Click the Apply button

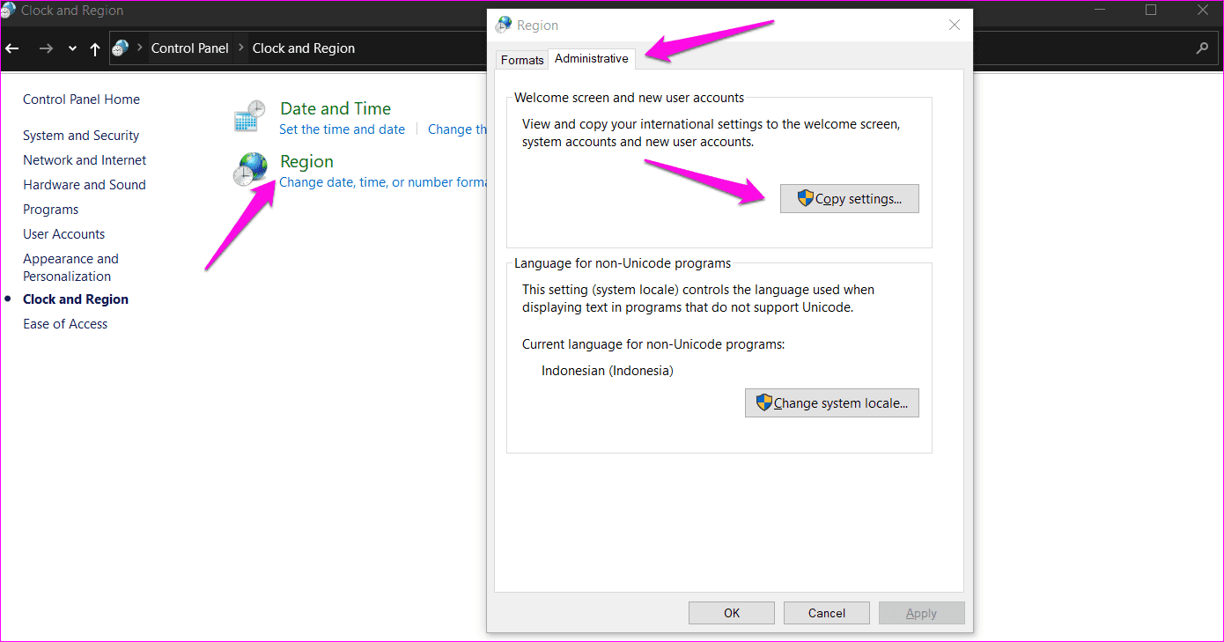(921, 613)
